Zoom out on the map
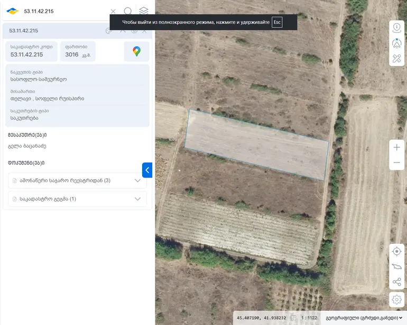The image size is (407, 325). click(396, 162)
